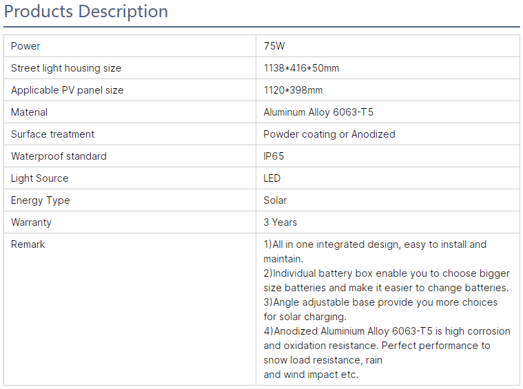
Task: Click the IP65 value cell
Action: (274, 156)
